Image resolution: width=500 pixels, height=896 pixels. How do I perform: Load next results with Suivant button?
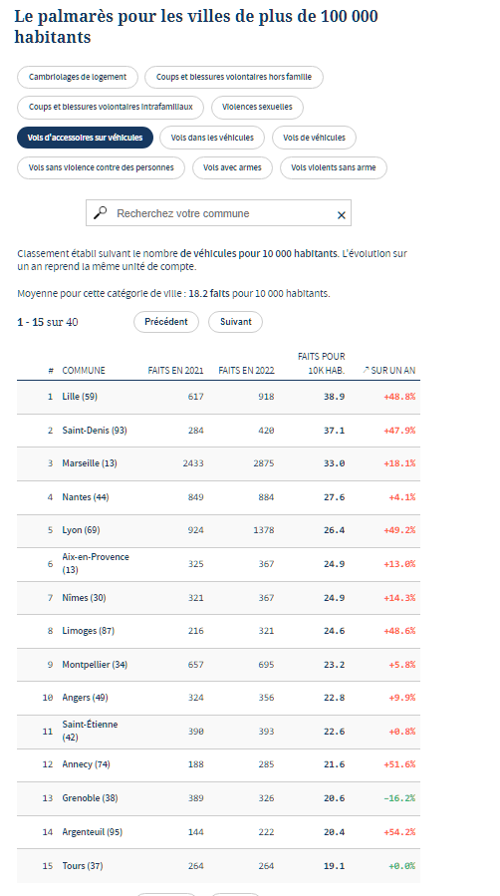click(x=236, y=322)
